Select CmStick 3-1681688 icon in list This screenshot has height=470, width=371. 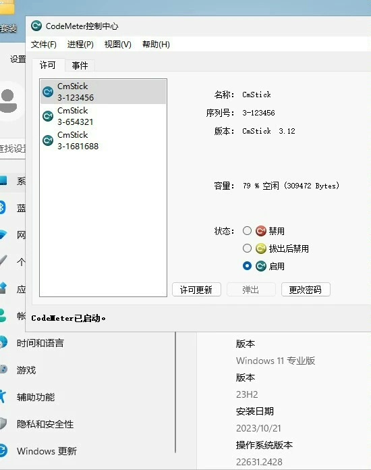48,140
